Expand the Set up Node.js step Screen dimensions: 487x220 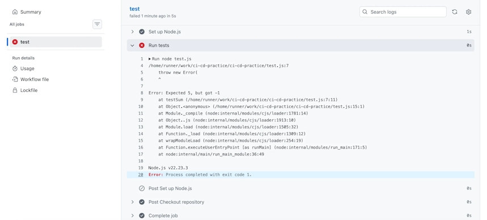(132, 32)
